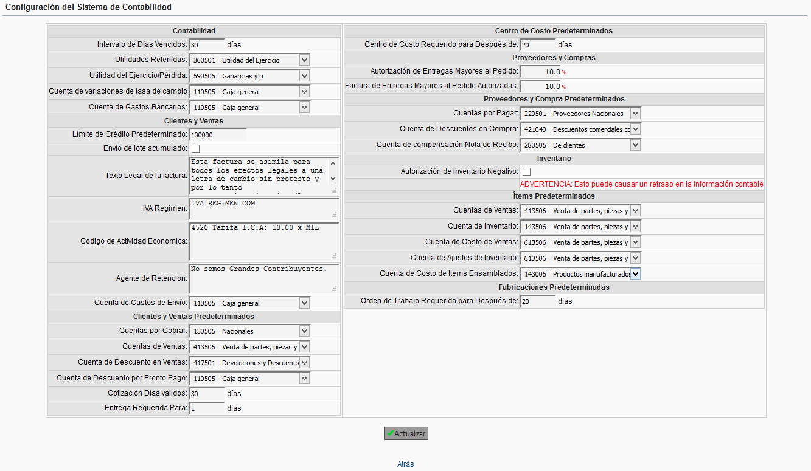Expand Cuenta de Costo de Items Ensamblados dropdown
811x471 pixels.
[580, 274]
